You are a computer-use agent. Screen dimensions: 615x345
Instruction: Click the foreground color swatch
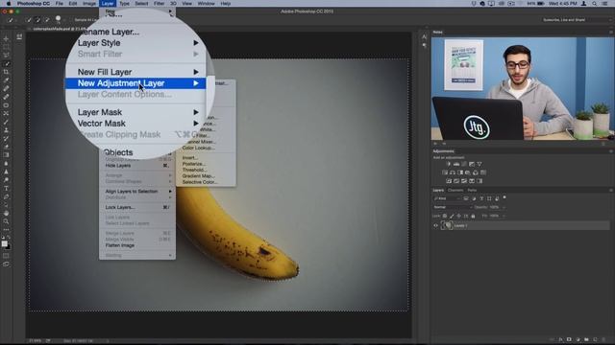pos(4,243)
